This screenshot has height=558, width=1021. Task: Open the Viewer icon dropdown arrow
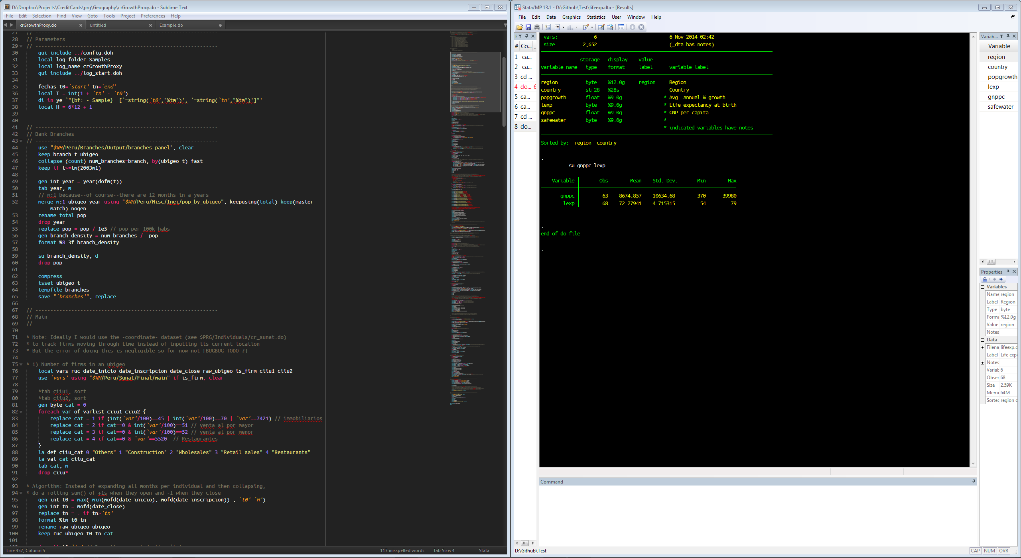tap(563, 27)
